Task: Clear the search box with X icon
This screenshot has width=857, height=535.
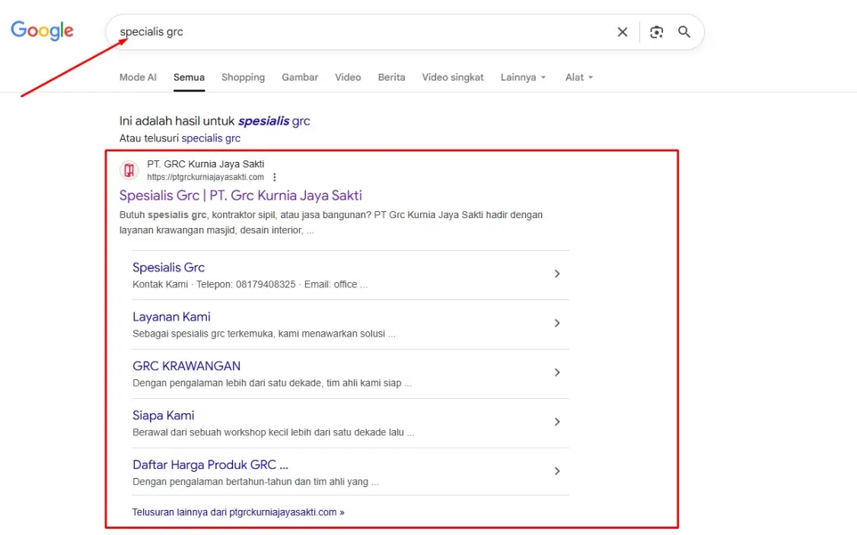Action: click(623, 32)
